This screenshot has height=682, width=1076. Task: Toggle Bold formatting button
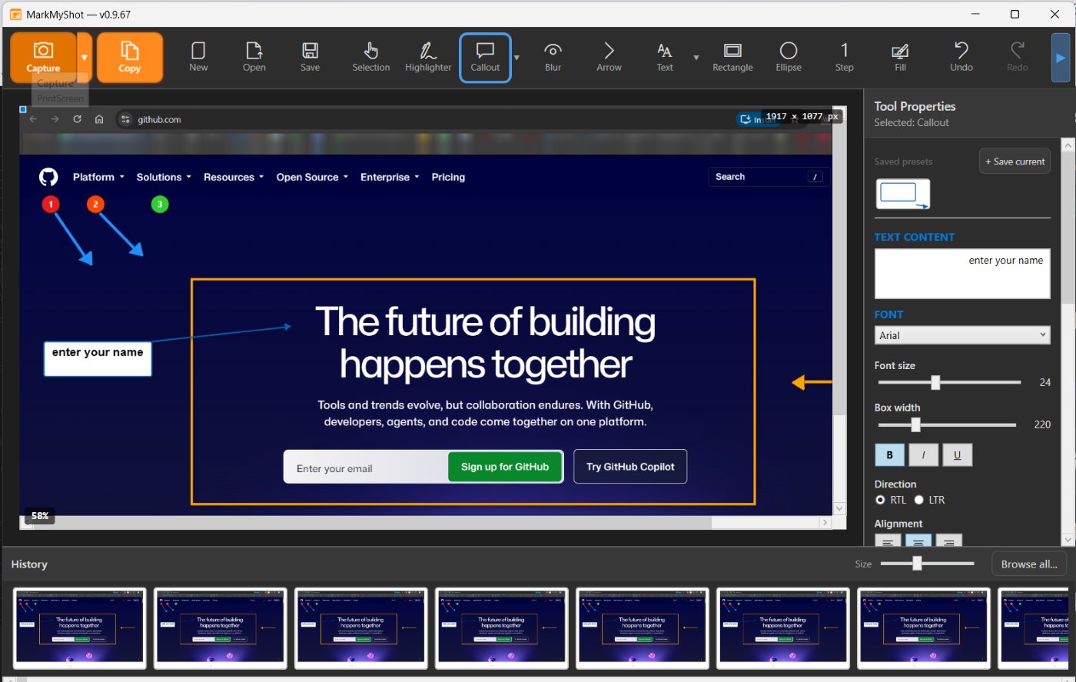(890, 454)
